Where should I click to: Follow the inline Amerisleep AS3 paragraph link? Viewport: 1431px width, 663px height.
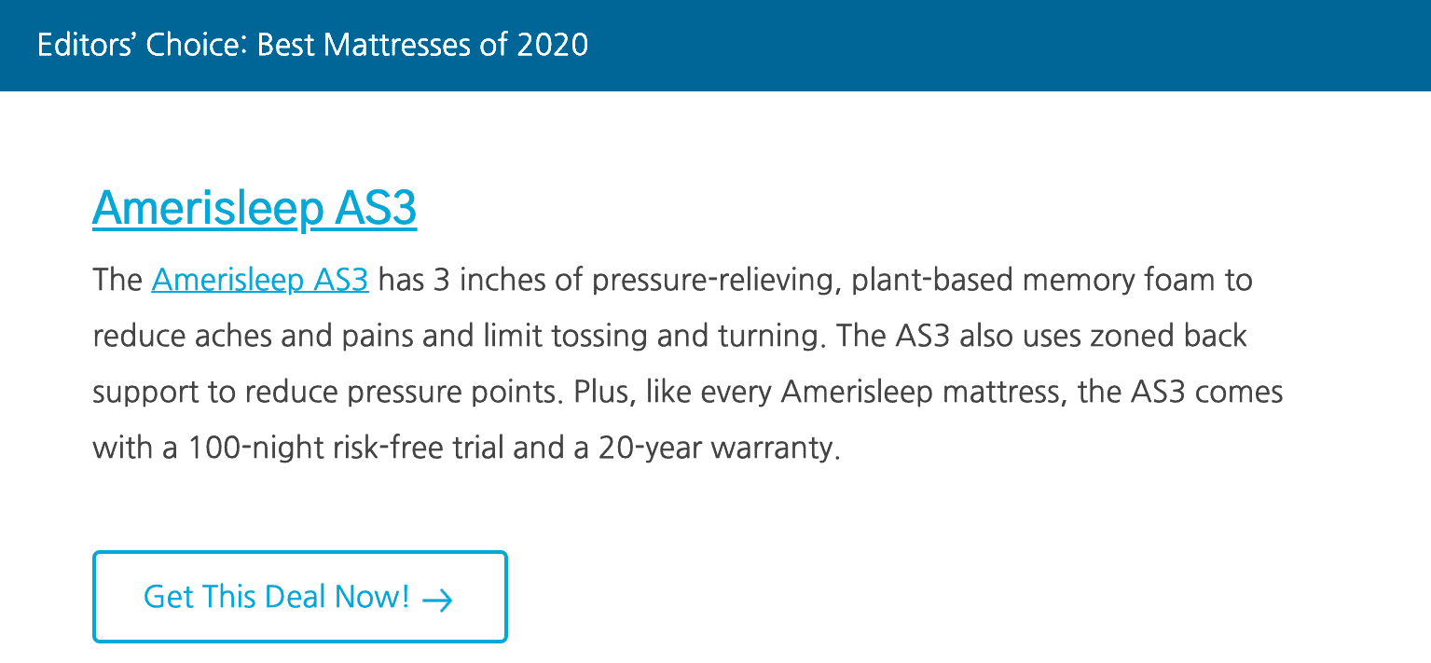click(x=260, y=280)
